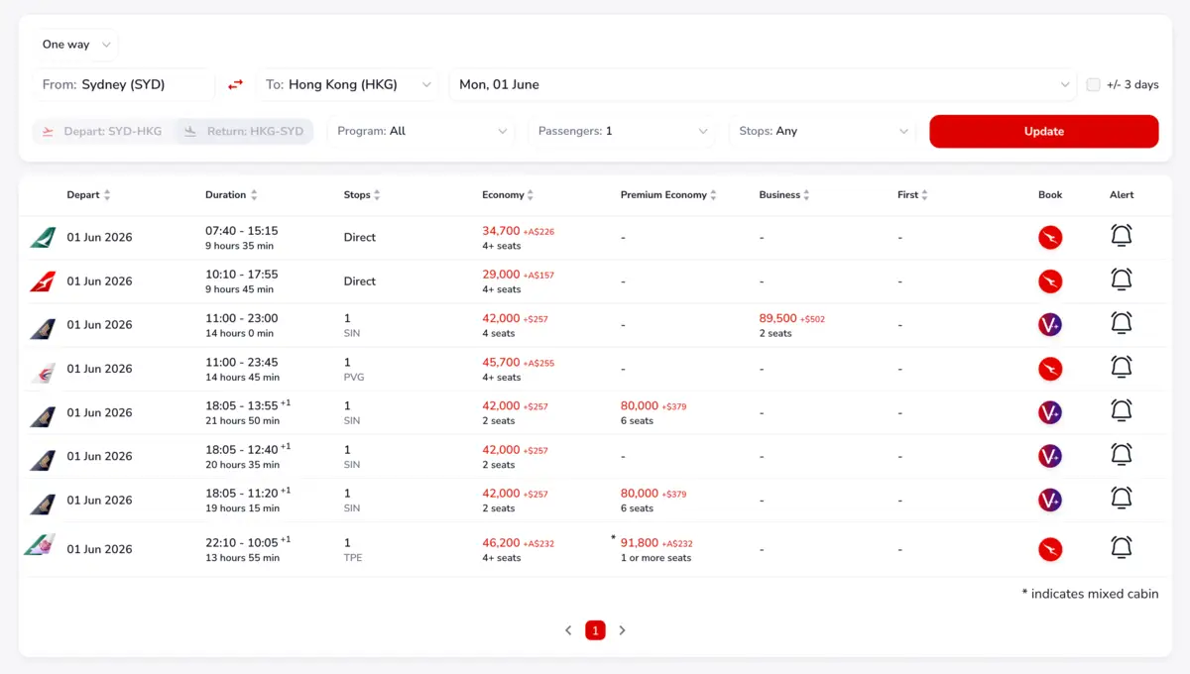1190x674 pixels.
Task: Click the bell icon on the China Airlines flight
Action: click(x=1122, y=547)
